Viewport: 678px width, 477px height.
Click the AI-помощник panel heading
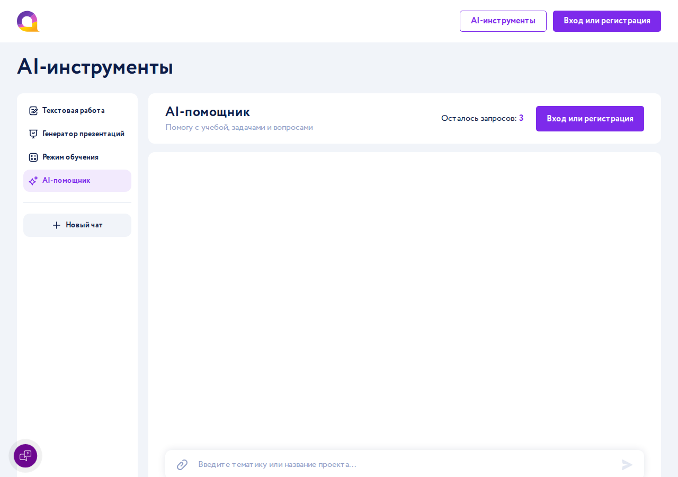[208, 112]
